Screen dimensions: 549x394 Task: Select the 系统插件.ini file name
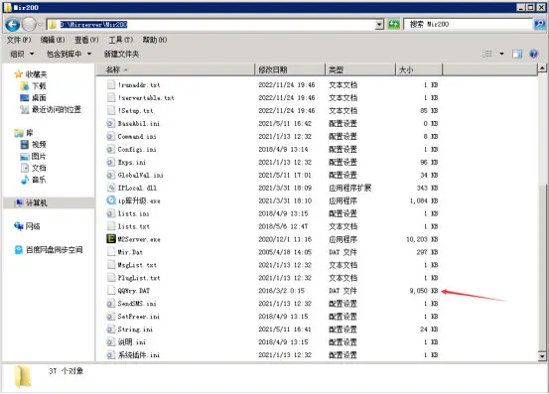click(139, 355)
